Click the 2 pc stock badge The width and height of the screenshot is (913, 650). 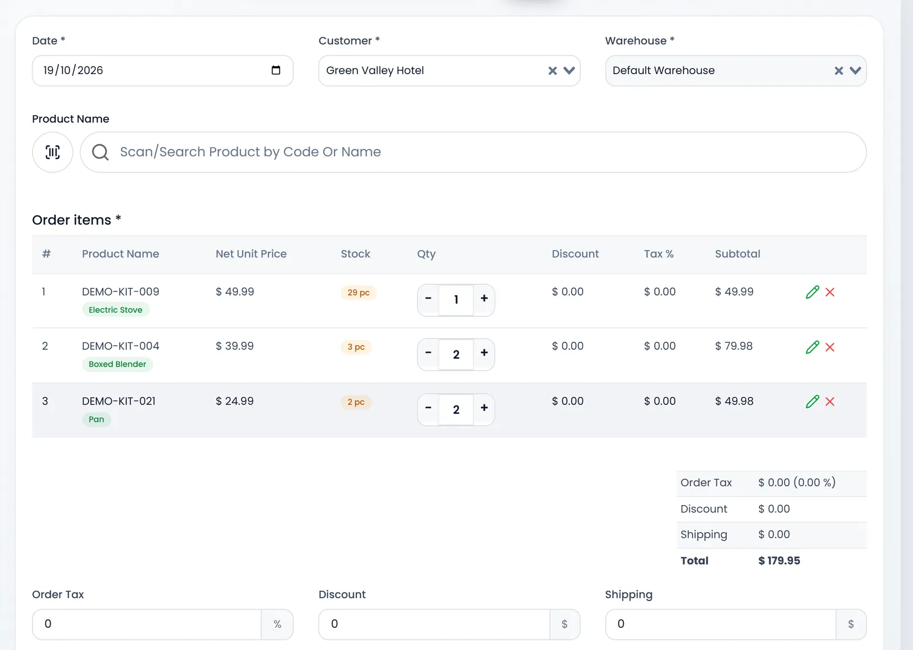(356, 402)
